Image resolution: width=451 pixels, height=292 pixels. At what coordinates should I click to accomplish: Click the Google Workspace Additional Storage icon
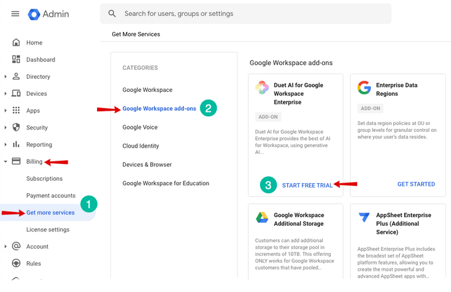coord(262,218)
